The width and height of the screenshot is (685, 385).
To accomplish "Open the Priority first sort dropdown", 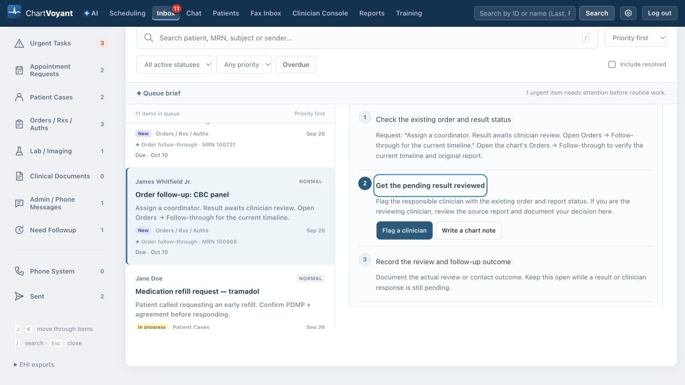I will click(635, 38).
